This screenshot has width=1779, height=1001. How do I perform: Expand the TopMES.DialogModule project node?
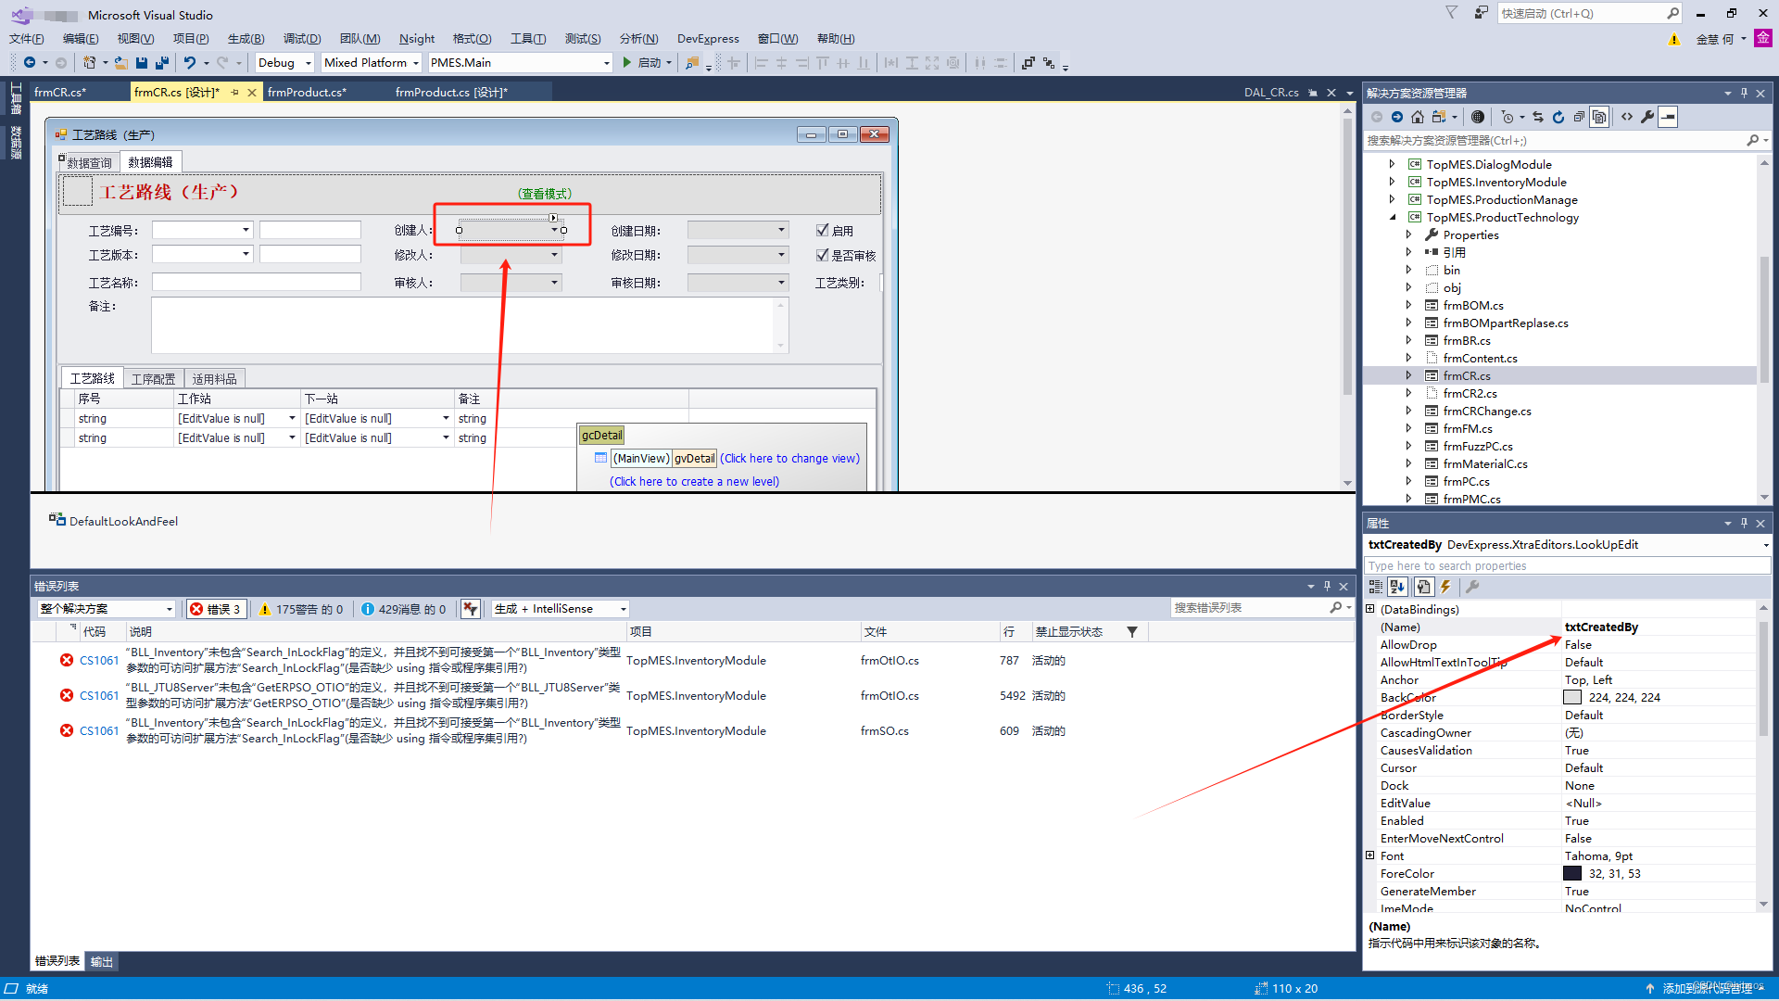click(x=1392, y=164)
